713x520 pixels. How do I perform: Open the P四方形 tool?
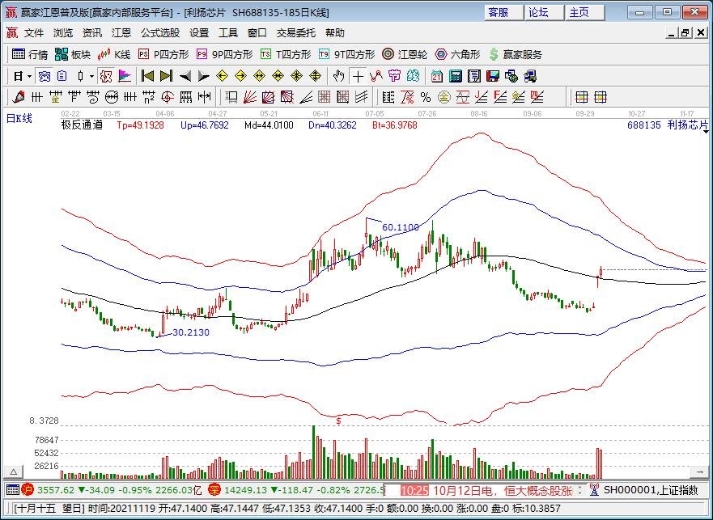(163, 54)
